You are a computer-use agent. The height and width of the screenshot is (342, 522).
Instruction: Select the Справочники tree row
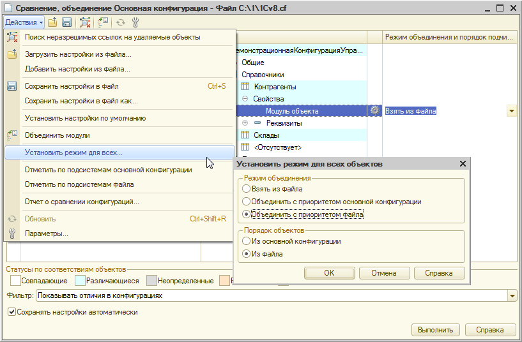tap(302, 75)
